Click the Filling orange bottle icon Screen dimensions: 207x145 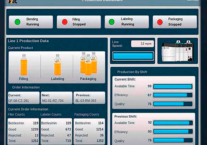click(24, 65)
